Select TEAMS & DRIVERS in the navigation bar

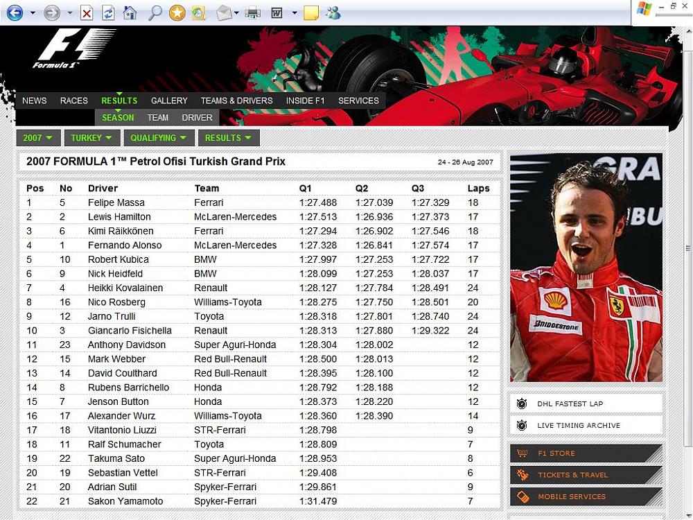[x=236, y=101]
